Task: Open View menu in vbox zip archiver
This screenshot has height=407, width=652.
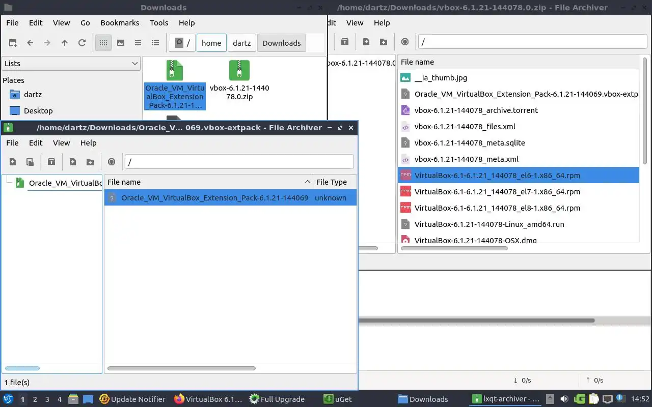Action: pyautogui.click(x=355, y=23)
